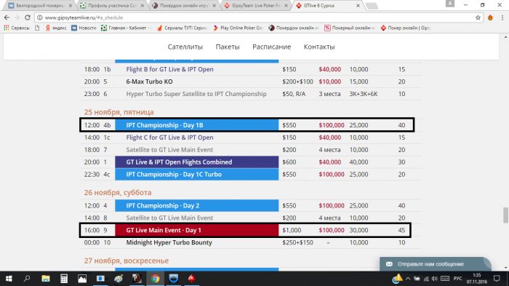Open Calculator from taskbar
This screenshot has width=509, height=286.
tap(64, 279)
